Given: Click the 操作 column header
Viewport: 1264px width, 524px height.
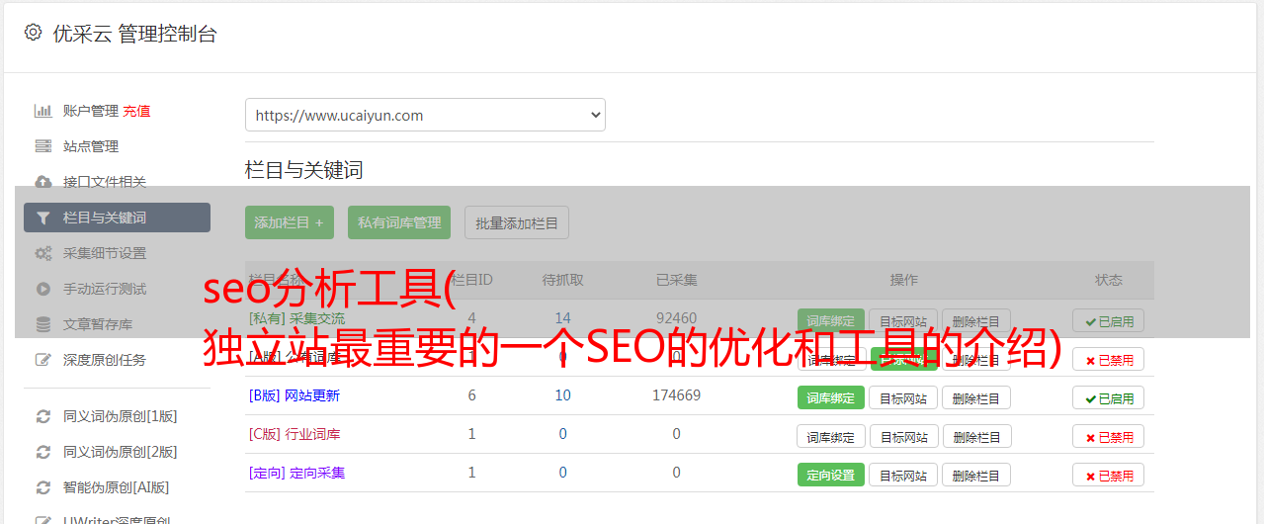Looking at the screenshot, I should point(903,280).
